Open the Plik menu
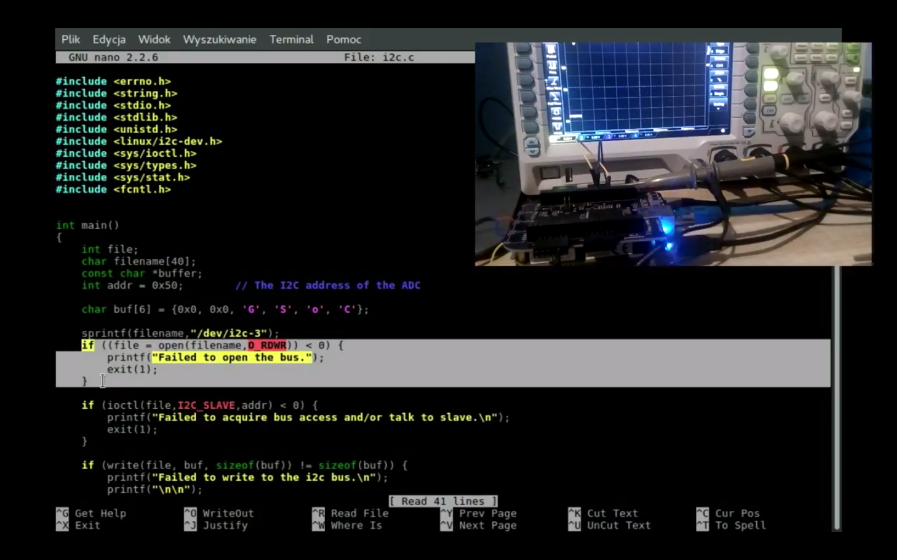Screen dimensions: 897x560 pyautogui.click(x=70, y=39)
